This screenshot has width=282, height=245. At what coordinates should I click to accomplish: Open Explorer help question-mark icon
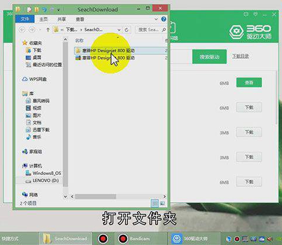(x=164, y=19)
